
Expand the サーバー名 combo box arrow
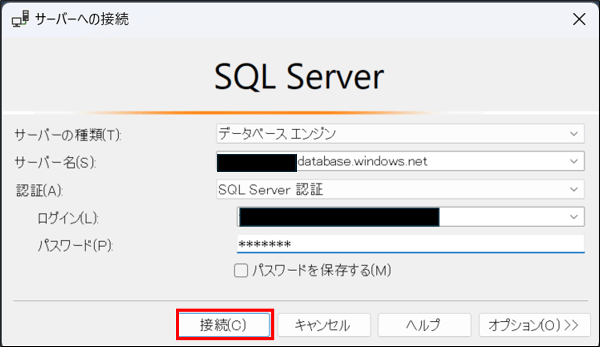pos(574,161)
